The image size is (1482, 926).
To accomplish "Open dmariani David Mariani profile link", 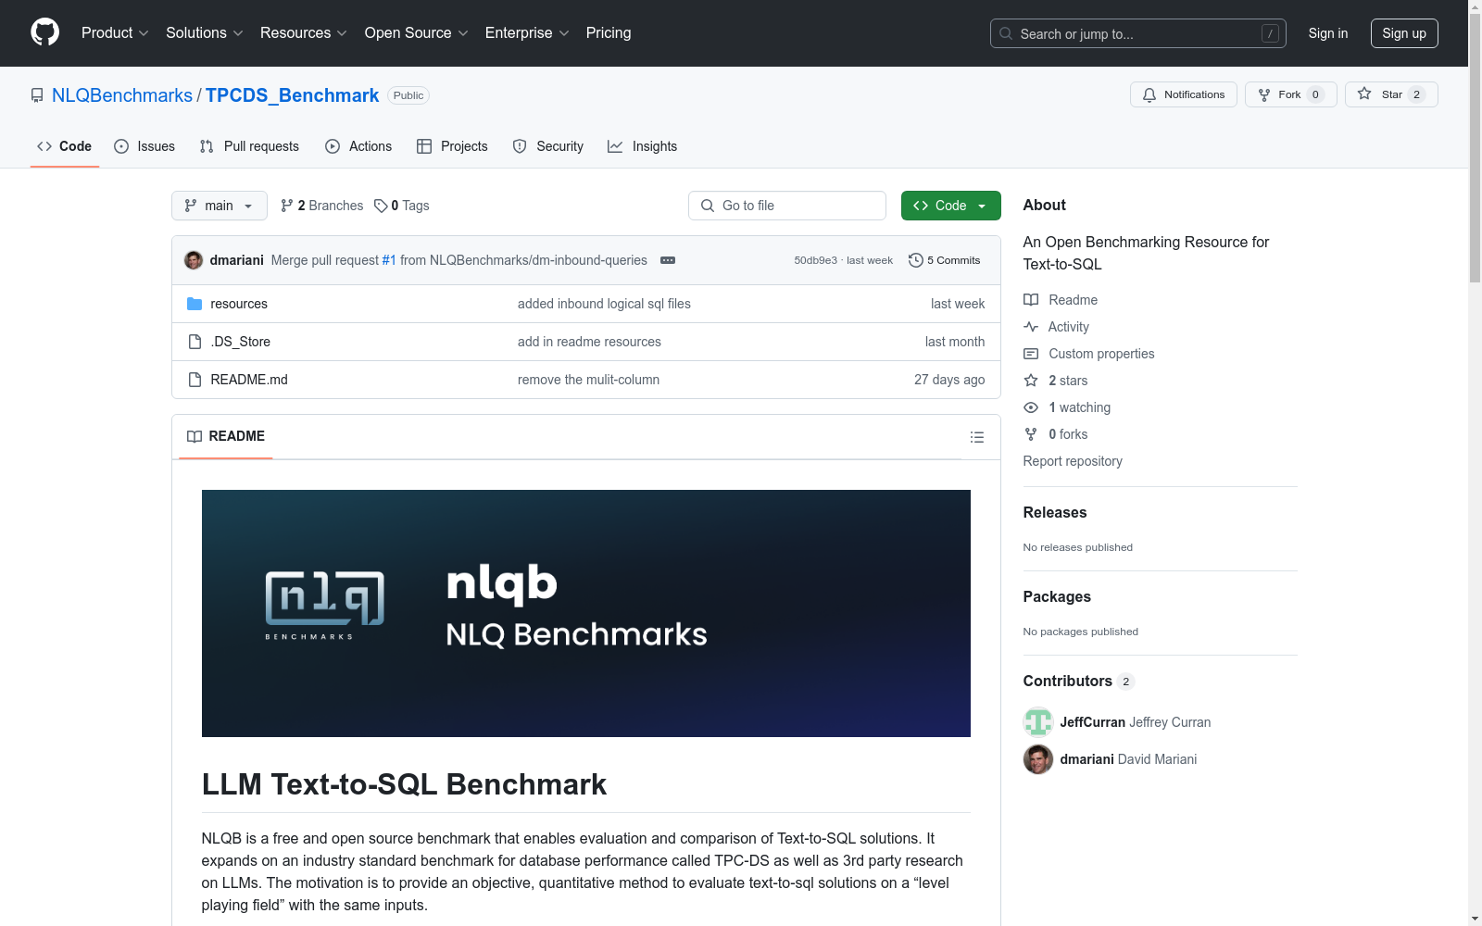I will (x=1128, y=759).
